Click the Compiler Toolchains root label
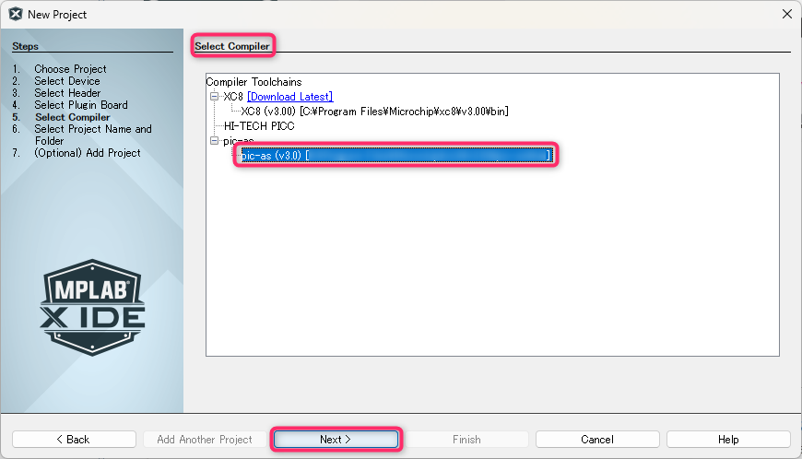The width and height of the screenshot is (802, 459). (254, 82)
